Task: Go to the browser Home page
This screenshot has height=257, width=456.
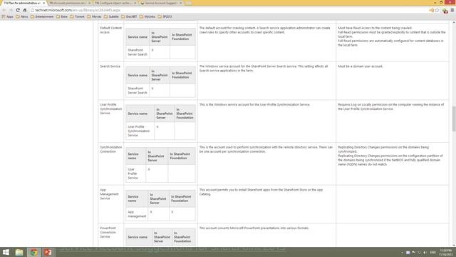Action: click(x=25, y=10)
